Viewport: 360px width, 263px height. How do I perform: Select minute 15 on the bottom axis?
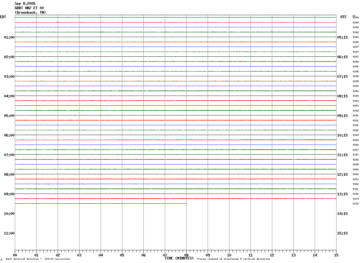pyautogui.click(x=336, y=255)
